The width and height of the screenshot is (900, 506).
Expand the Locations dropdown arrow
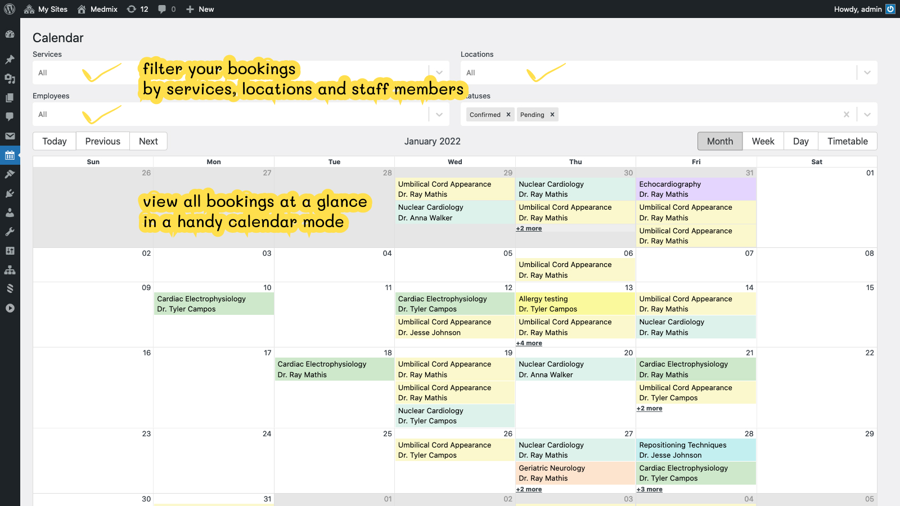point(867,73)
